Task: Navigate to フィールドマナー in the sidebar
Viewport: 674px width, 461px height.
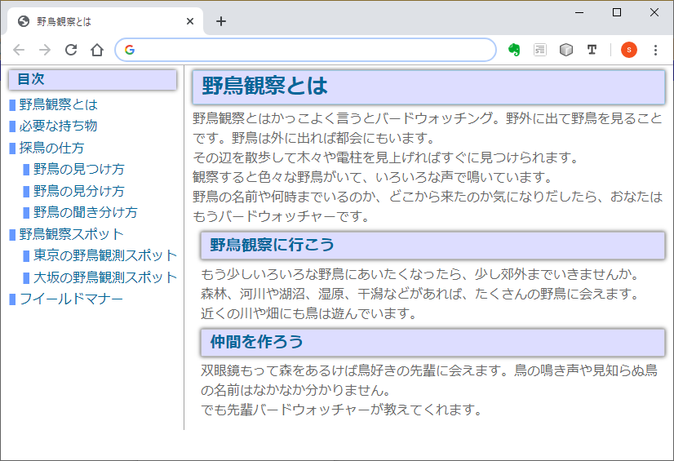Action: [x=71, y=299]
